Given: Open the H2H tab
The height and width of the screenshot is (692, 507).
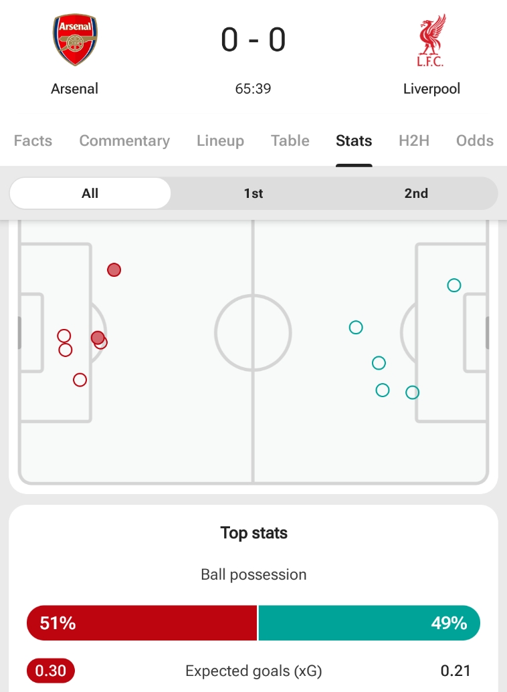Looking at the screenshot, I should pos(414,141).
